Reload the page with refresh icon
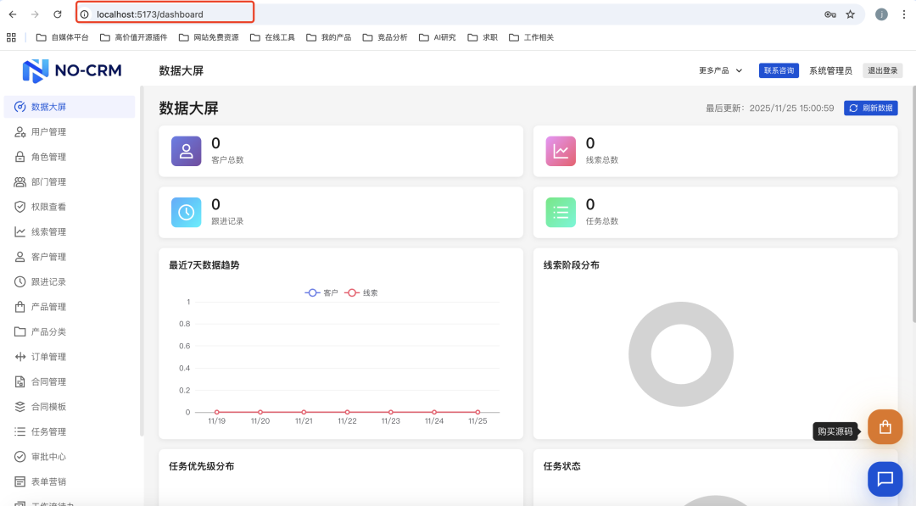 [58, 14]
